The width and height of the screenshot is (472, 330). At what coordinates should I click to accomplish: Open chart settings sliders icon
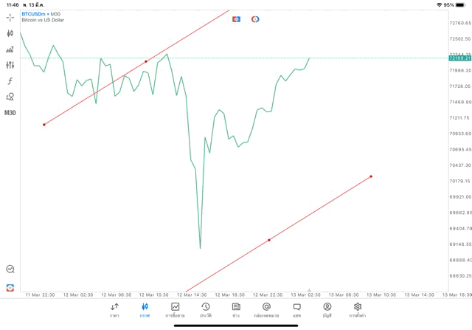coord(10,65)
